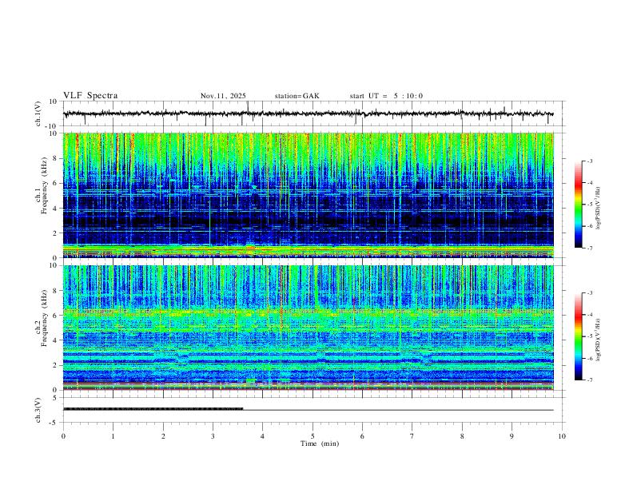Click the "VLF Spectra" plot title
This screenshot has width=633, height=489.
(x=90, y=96)
